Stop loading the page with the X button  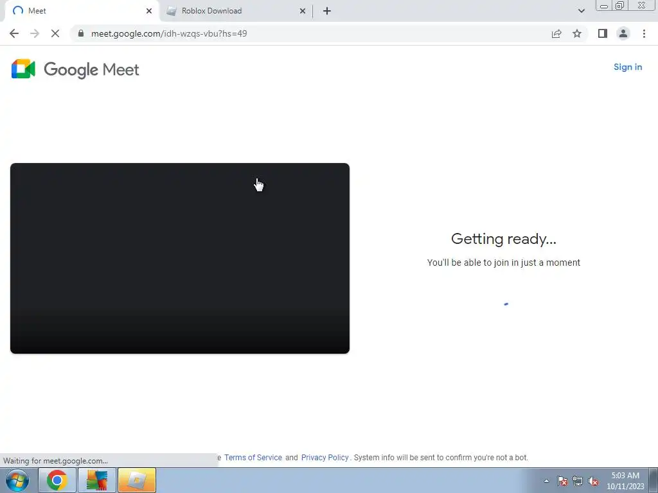(x=55, y=33)
